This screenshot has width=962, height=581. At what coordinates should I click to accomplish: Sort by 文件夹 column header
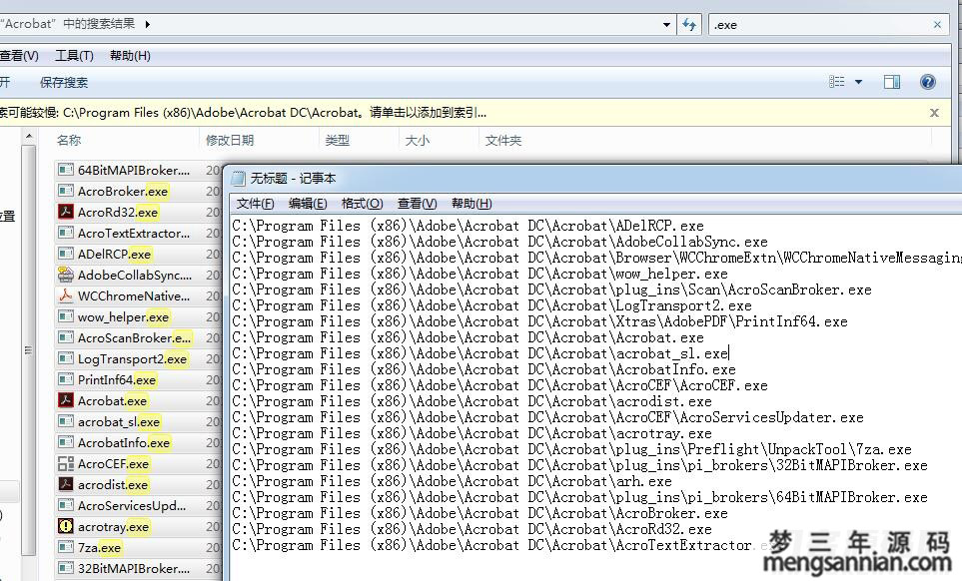tap(503, 141)
